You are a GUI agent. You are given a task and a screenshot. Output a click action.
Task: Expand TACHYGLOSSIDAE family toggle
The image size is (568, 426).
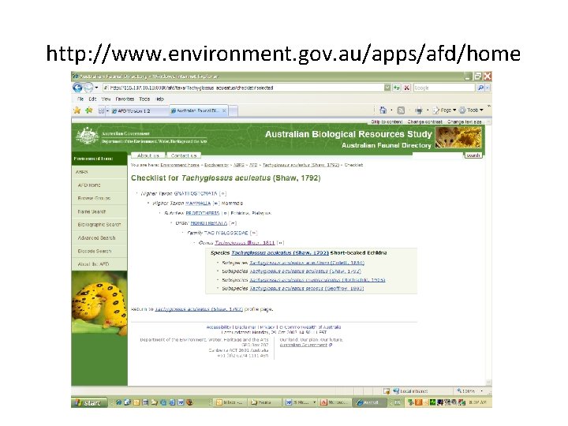[x=253, y=233]
